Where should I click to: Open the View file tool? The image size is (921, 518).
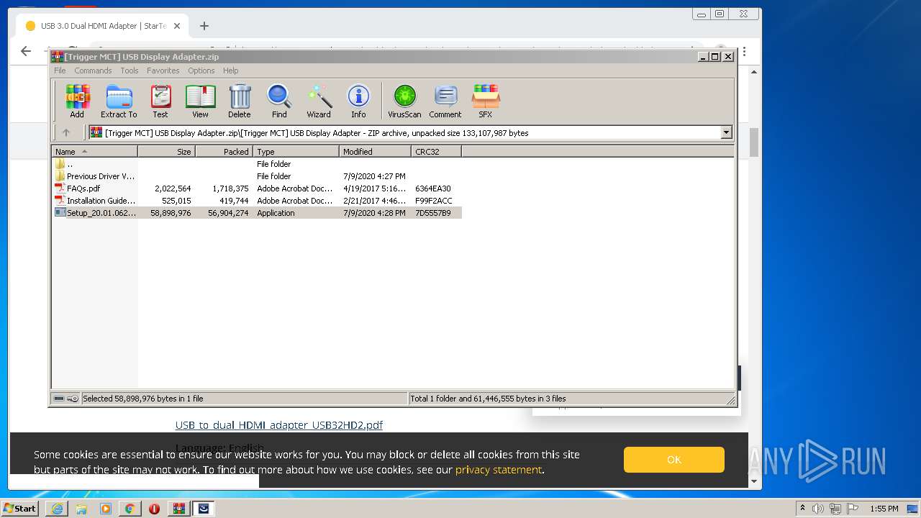[200, 101]
